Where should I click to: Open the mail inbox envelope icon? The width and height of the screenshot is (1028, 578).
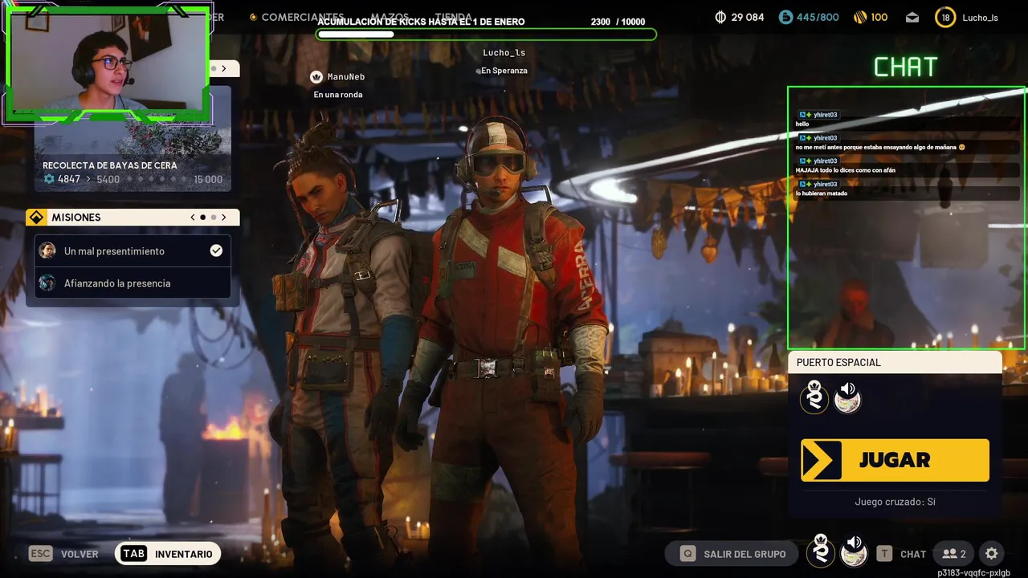912,17
